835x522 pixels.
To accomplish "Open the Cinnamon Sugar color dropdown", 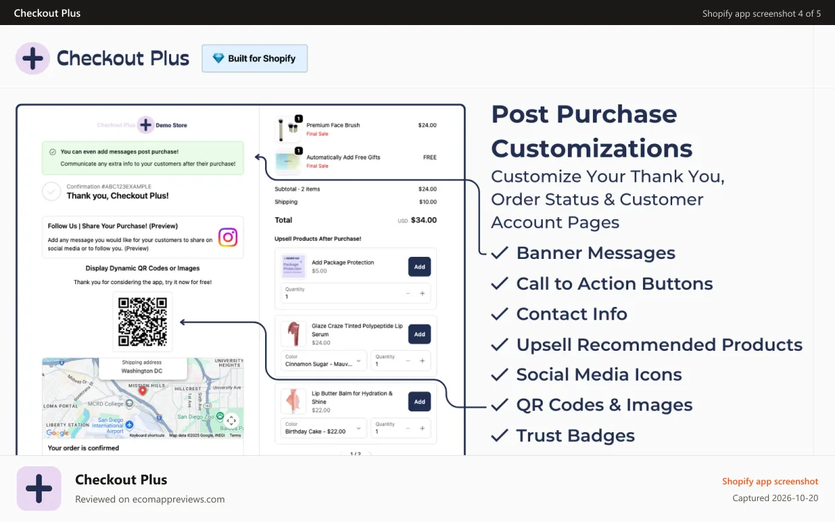I will click(324, 361).
